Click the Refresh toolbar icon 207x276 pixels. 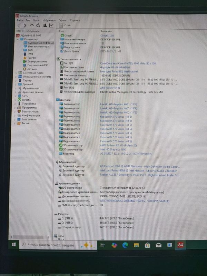pyautogui.click(x=38, y=25)
